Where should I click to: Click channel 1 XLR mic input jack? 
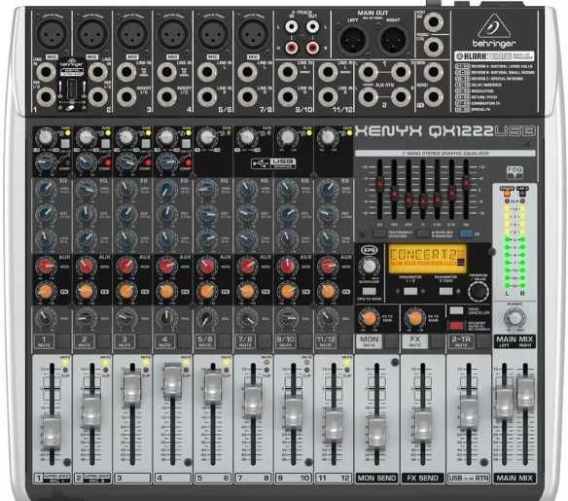[53, 34]
